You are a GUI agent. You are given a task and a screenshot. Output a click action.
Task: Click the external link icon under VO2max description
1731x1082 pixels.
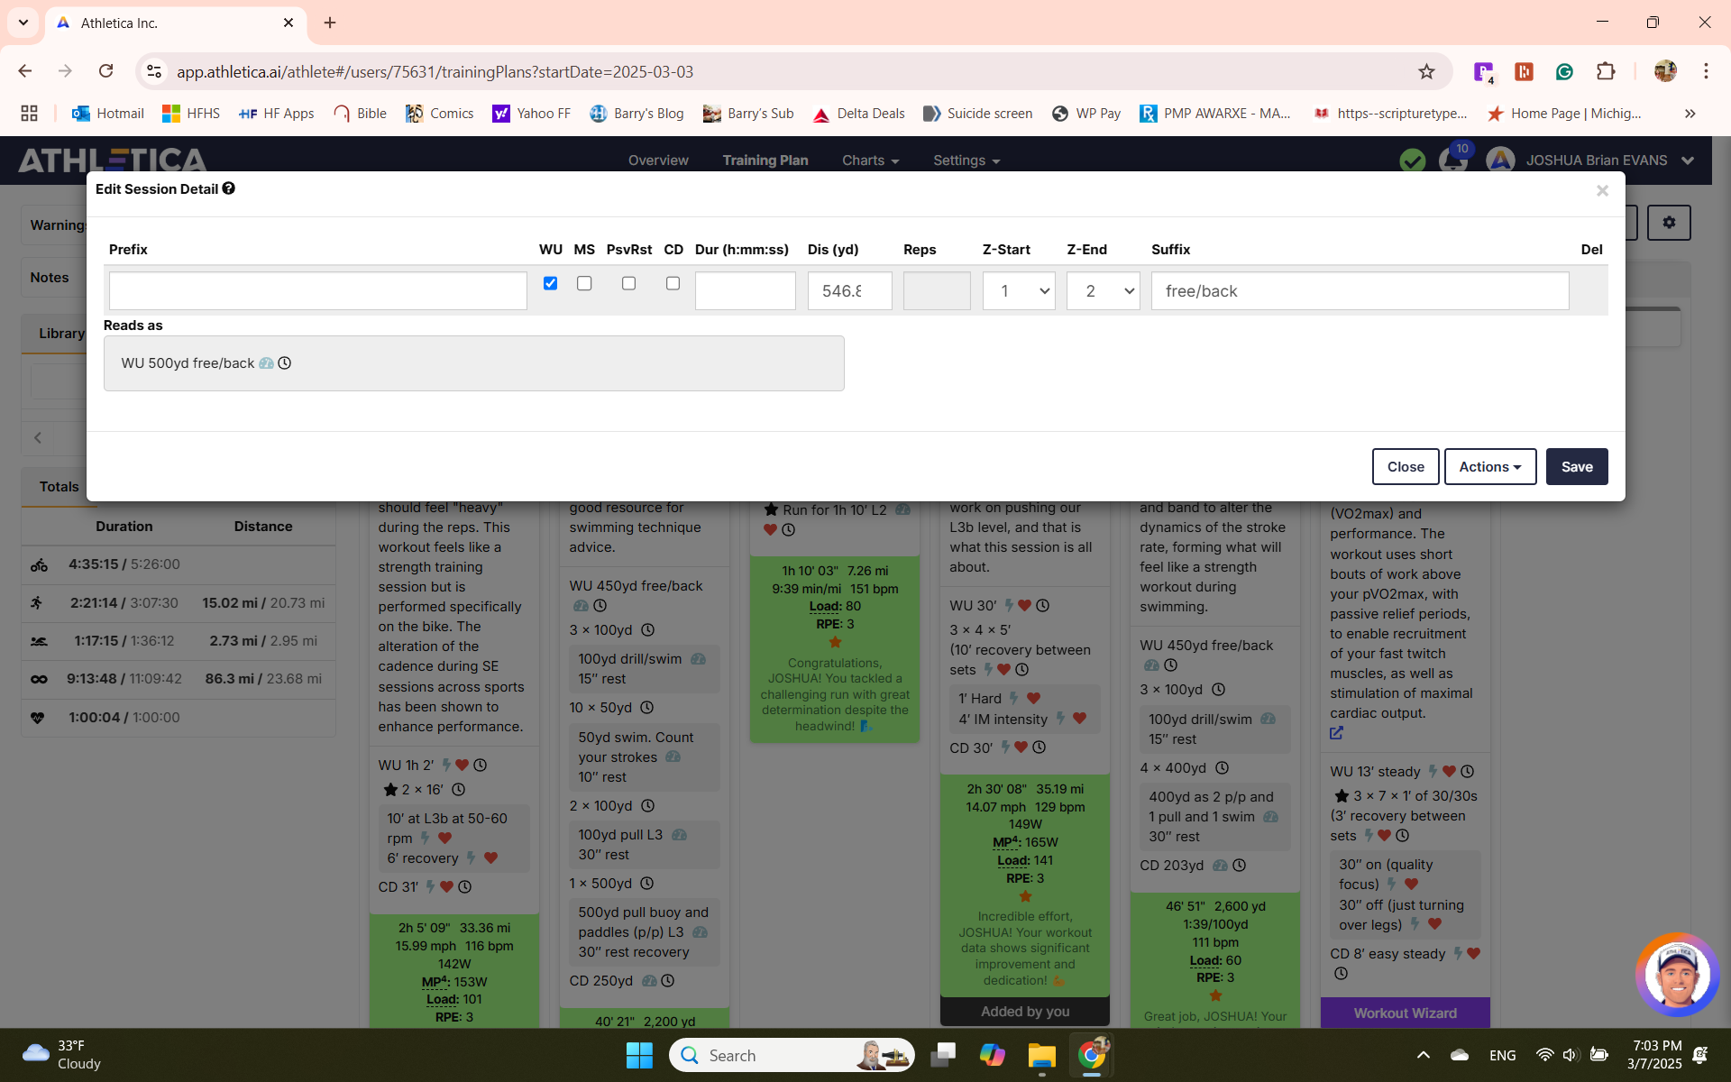[x=1336, y=733]
